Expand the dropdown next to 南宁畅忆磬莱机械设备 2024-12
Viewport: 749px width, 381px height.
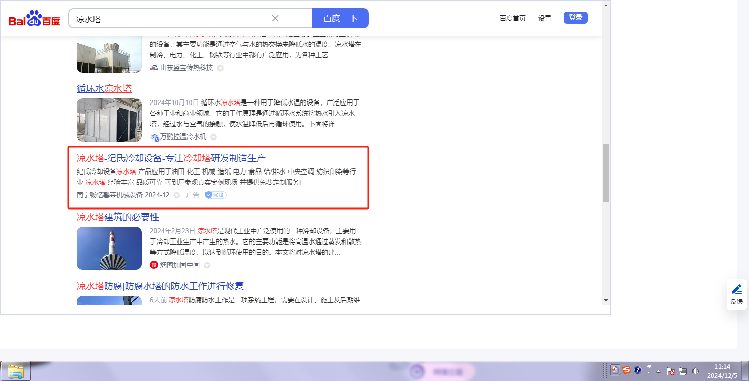point(177,195)
